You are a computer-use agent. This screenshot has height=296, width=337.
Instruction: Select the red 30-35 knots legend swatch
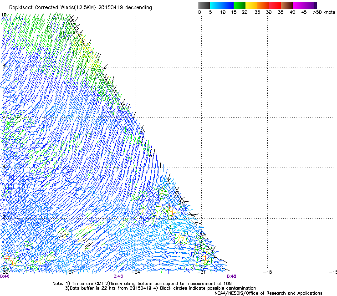click(x=275, y=5)
